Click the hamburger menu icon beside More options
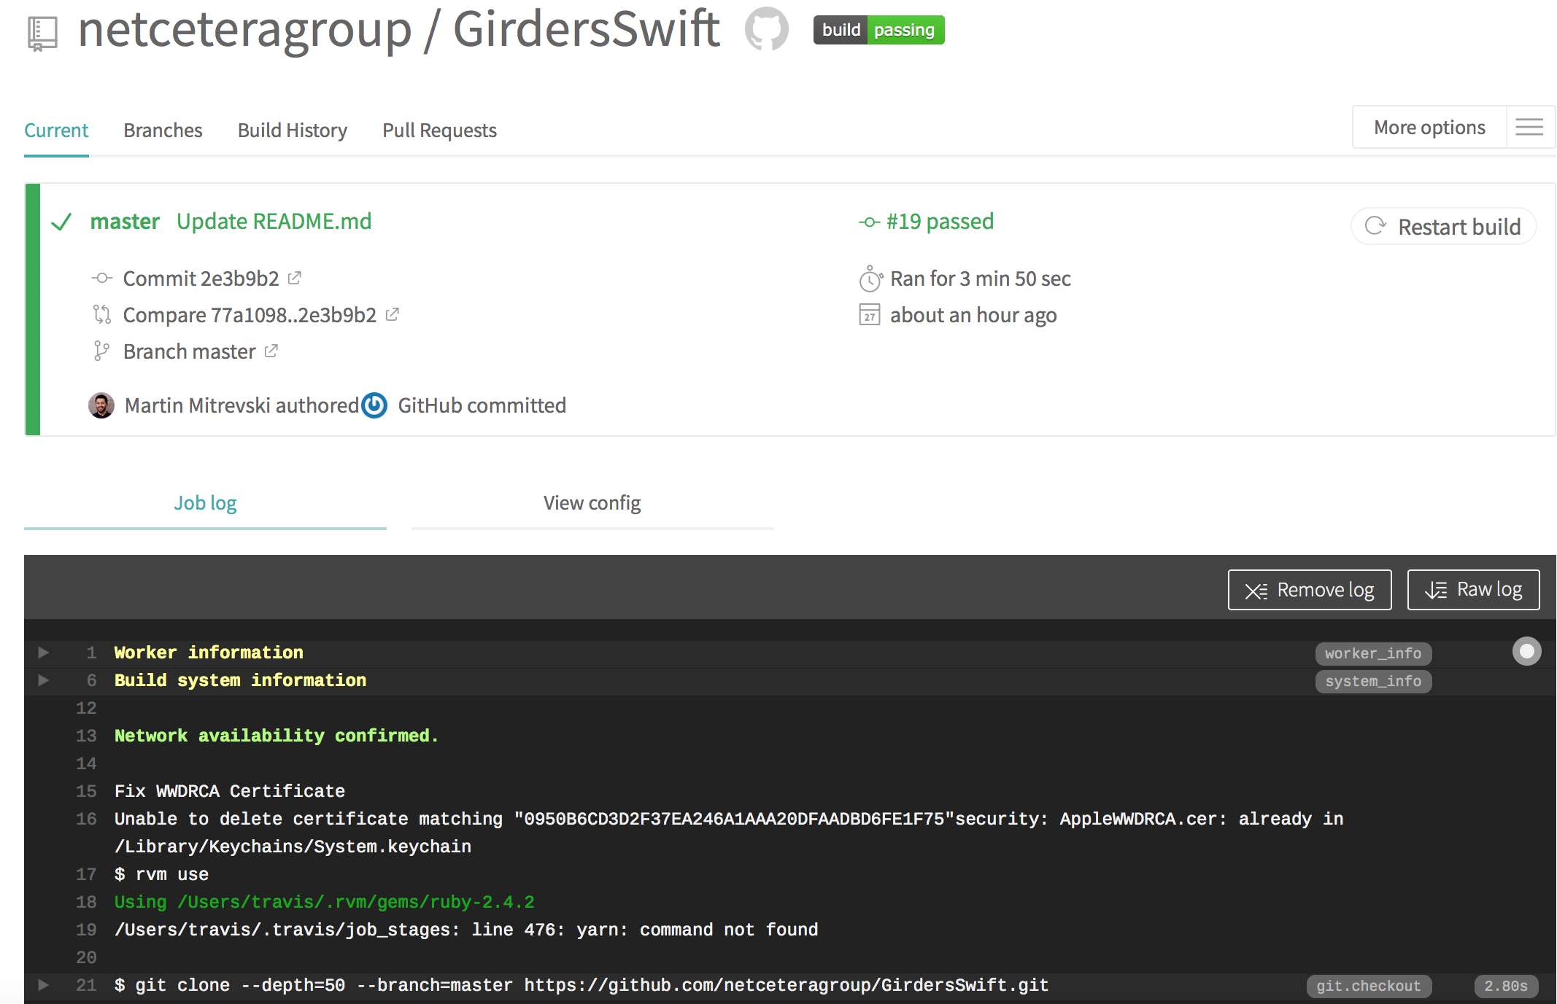1557x1004 pixels. [x=1529, y=128]
